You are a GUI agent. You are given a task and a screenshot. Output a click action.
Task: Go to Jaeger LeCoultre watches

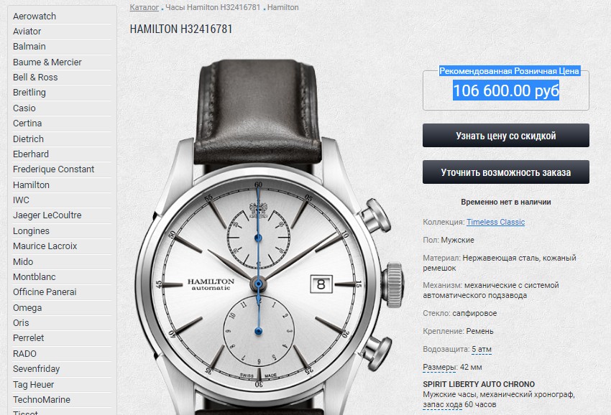[47, 215]
